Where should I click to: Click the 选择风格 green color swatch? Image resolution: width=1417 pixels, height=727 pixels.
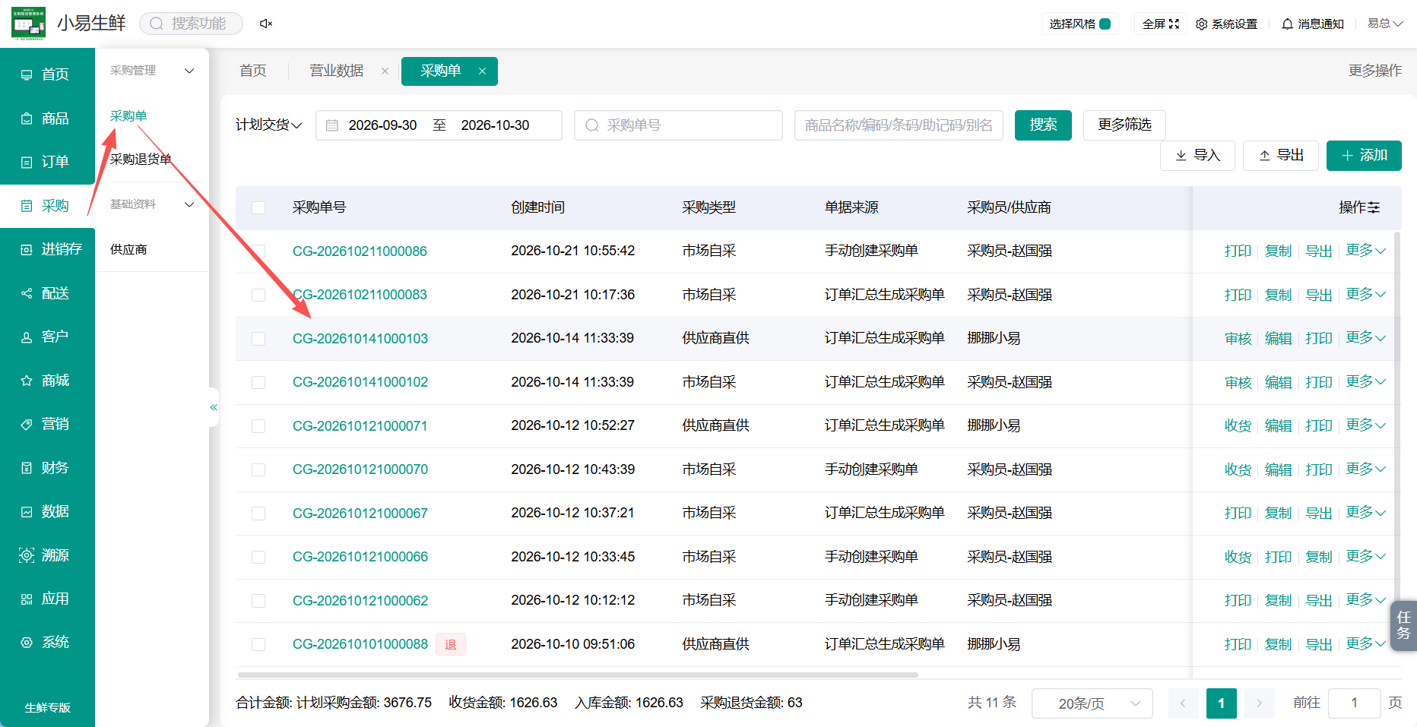click(1105, 24)
